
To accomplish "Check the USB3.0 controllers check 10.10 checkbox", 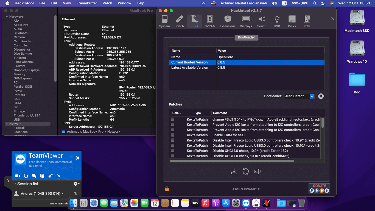I will pyautogui.click(x=173, y=145).
